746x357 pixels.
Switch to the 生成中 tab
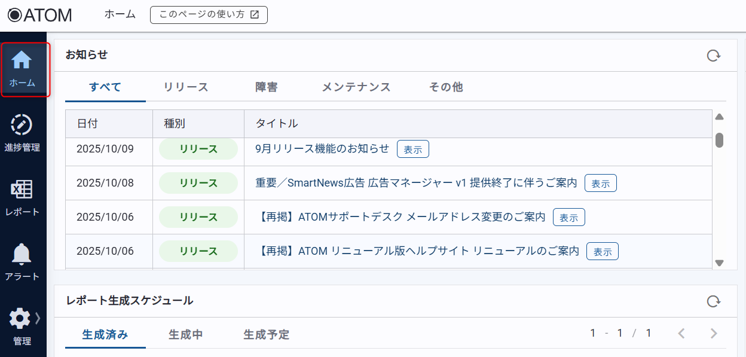pos(186,335)
